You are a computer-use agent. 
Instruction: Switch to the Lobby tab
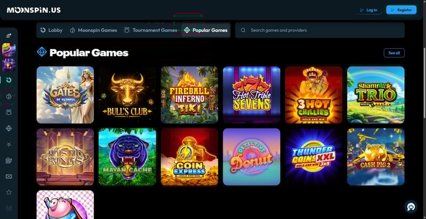click(51, 30)
